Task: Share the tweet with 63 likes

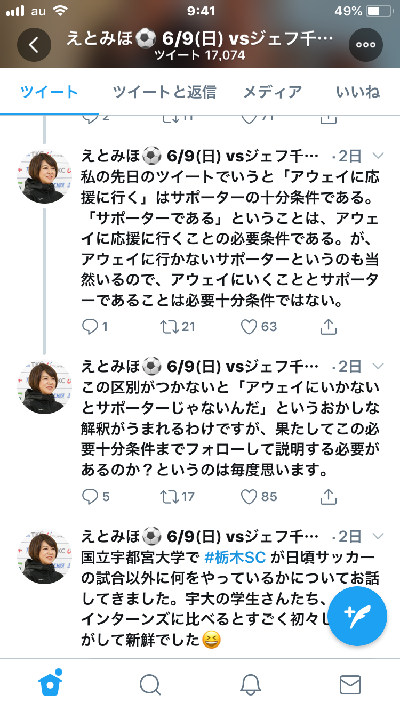Action: pos(329,326)
